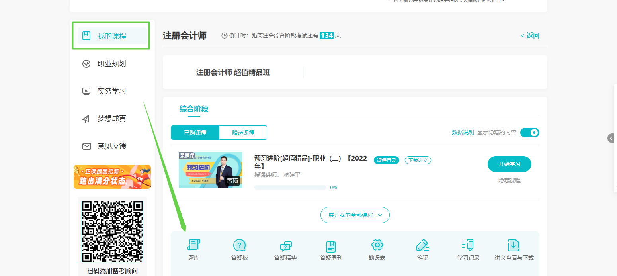Open the 数据说明 link
The width and height of the screenshot is (617, 276).
[463, 133]
